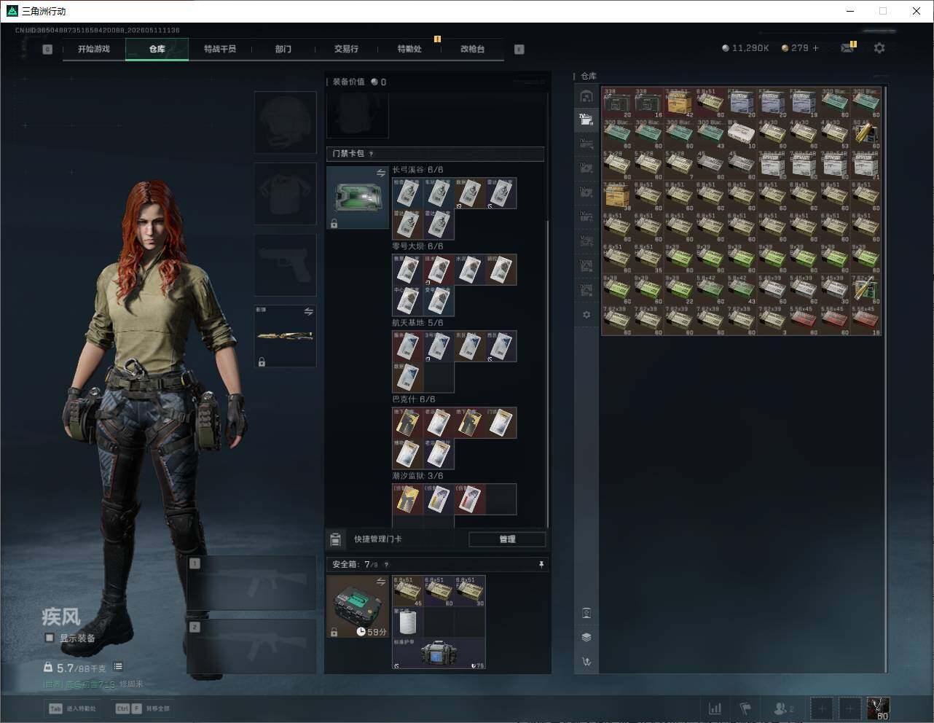Click the Ctrl F 转移全部 button
Image resolution: width=934 pixels, height=723 pixels.
pyautogui.click(x=143, y=708)
